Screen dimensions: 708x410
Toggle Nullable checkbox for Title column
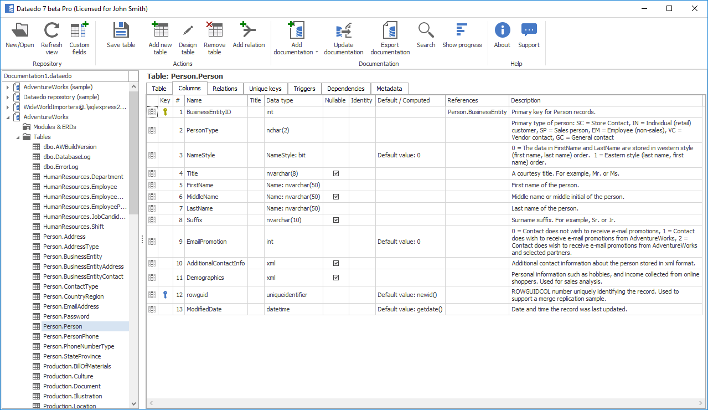(x=336, y=173)
